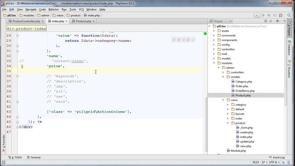The height and width of the screenshot is (166, 295).
Task: Toggle the fold marker at line 45
Action: click(18, 122)
